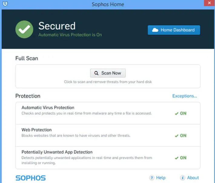Click the Sophos Home window title text
Screen dimensions: 215x183
coord(108,5)
